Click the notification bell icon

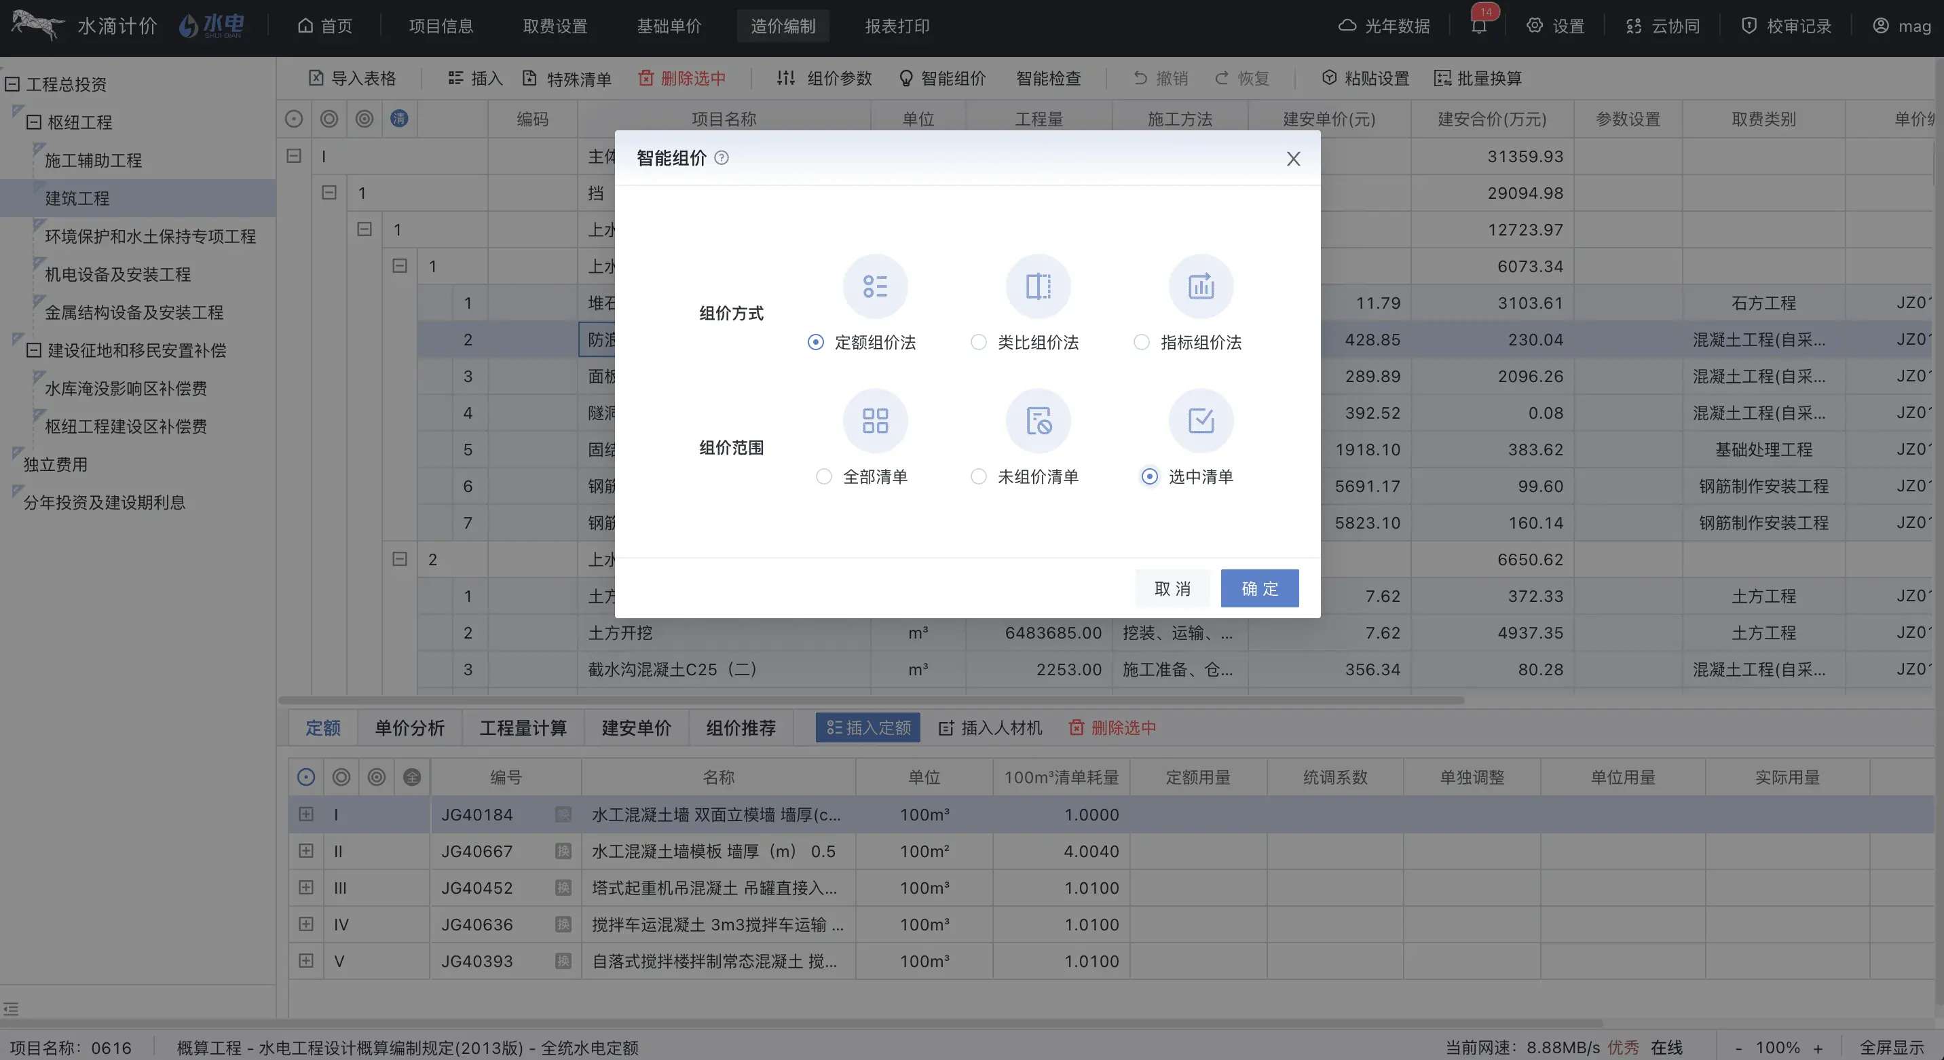tap(1478, 26)
